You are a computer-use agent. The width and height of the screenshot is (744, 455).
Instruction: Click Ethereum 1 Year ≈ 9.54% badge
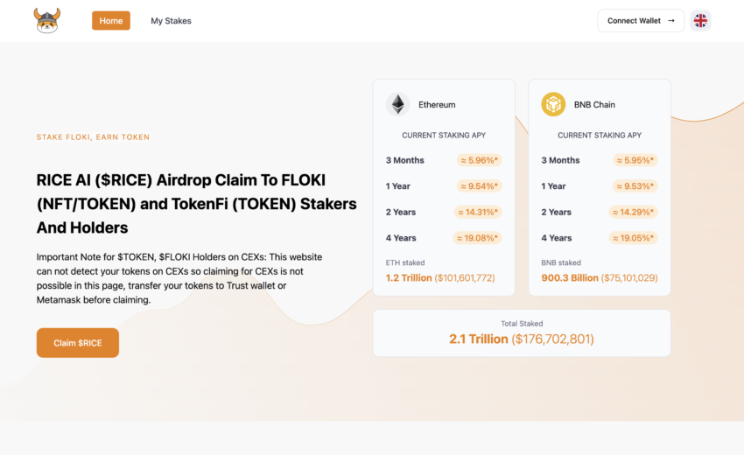[x=479, y=186]
